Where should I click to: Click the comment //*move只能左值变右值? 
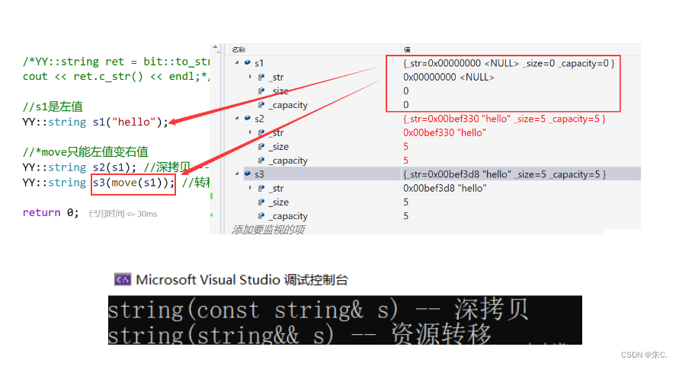(x=85, y=152)
